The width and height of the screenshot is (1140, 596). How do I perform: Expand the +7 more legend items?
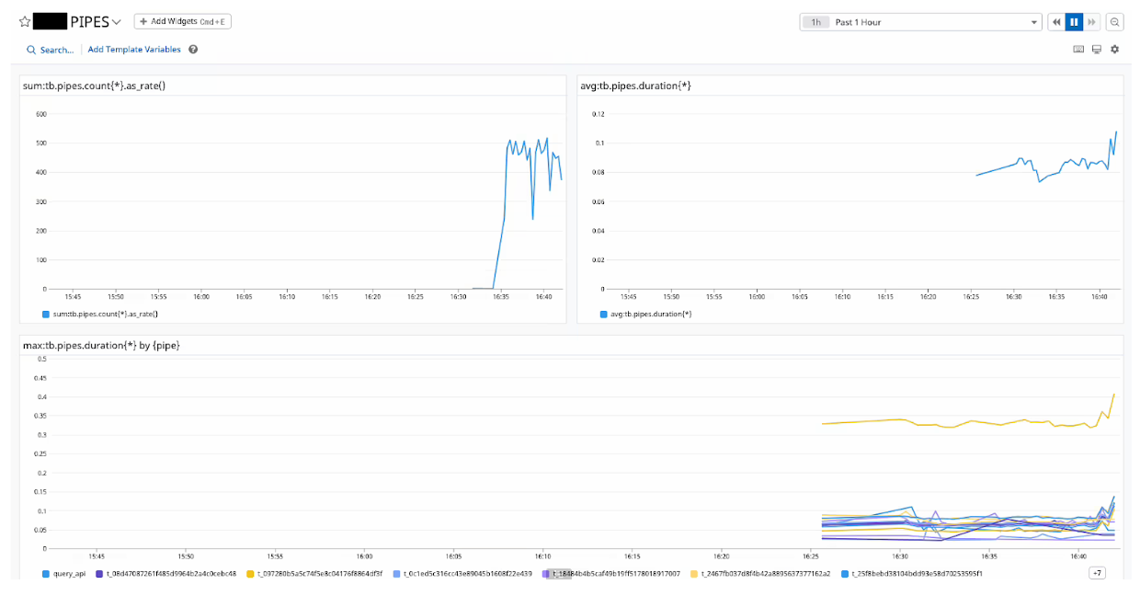pyautogui.click(x=1097, y=573)
